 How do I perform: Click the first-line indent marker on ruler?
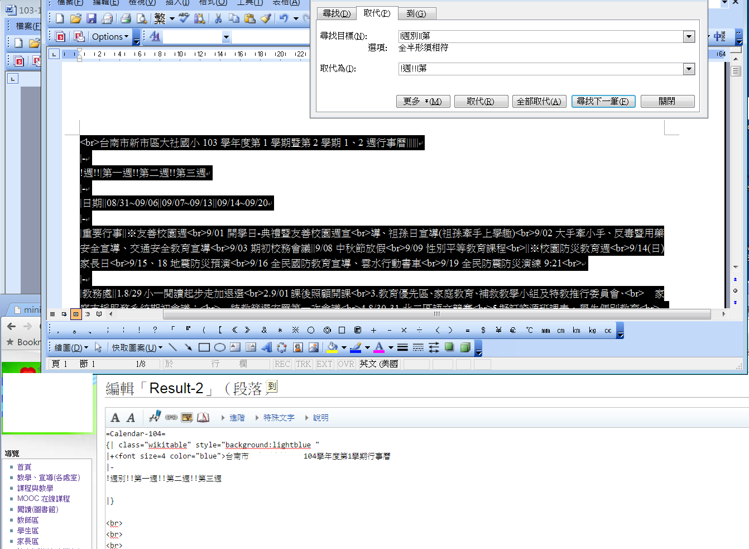pos(79,50)
